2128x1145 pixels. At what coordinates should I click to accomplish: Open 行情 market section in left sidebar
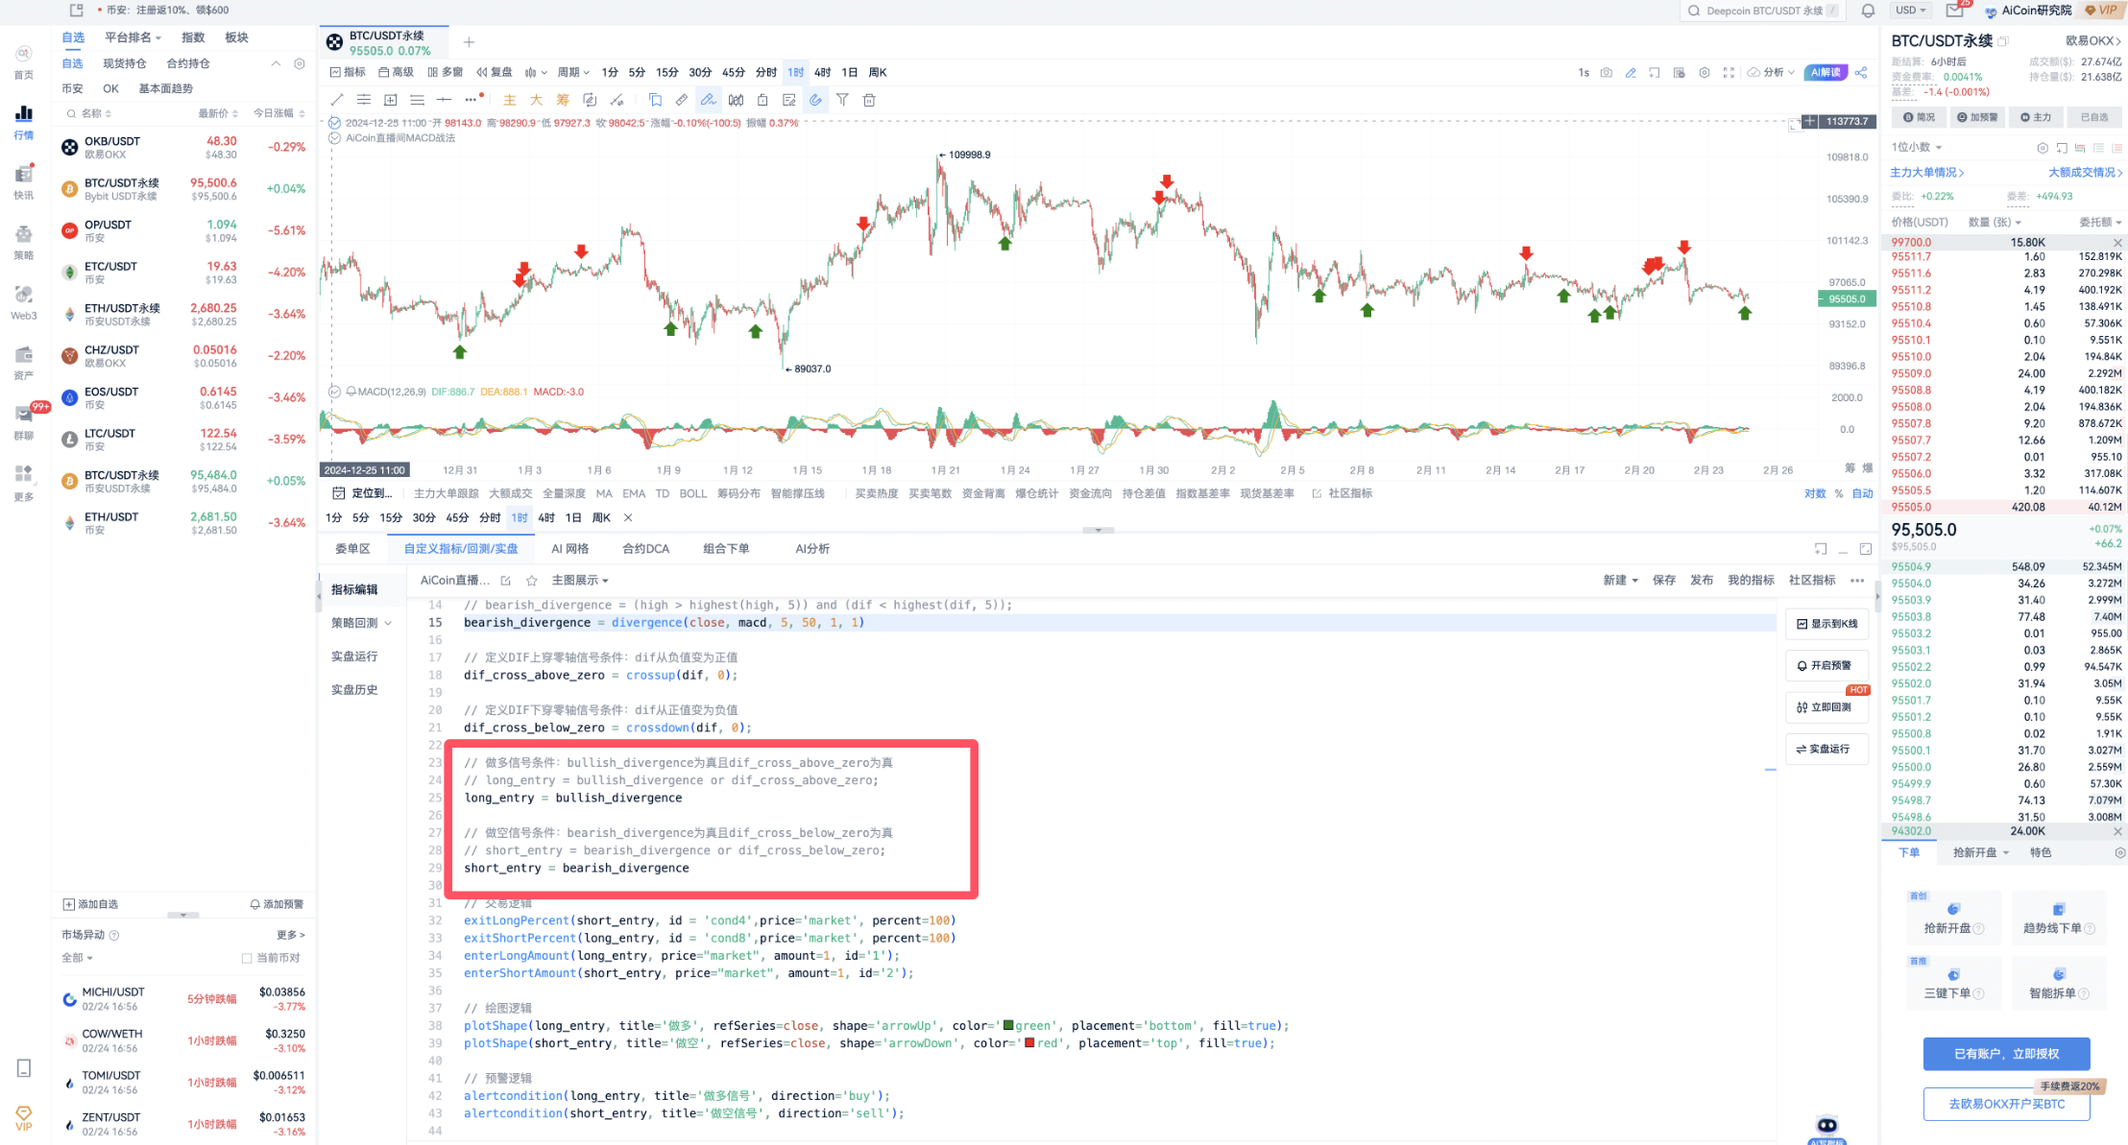tap(24, 122)
